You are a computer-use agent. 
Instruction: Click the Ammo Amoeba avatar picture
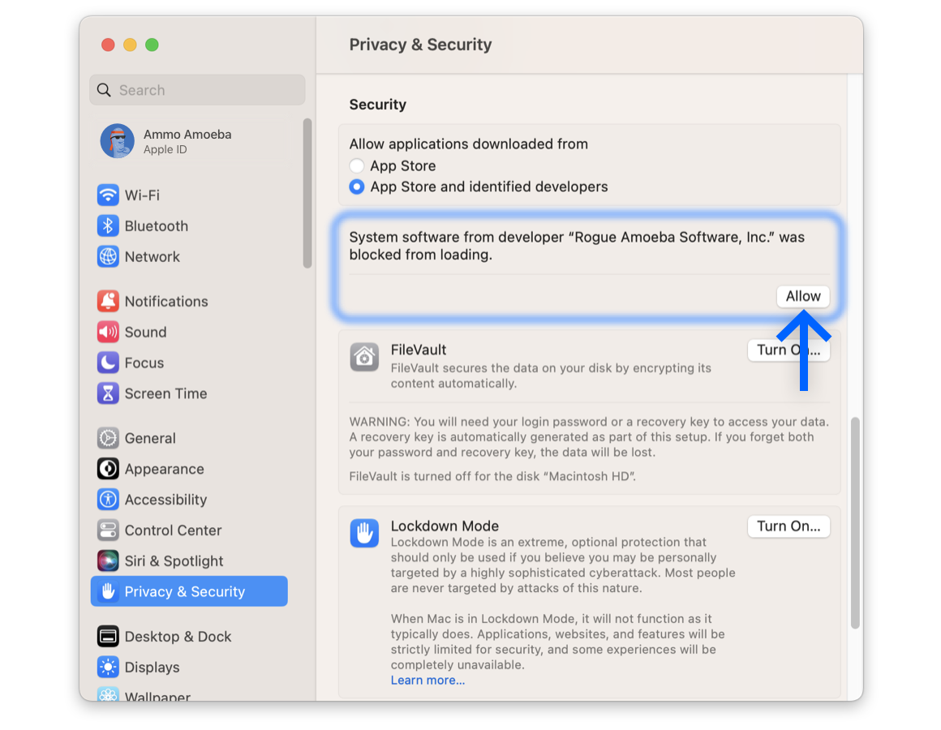(x=117, y=141)
